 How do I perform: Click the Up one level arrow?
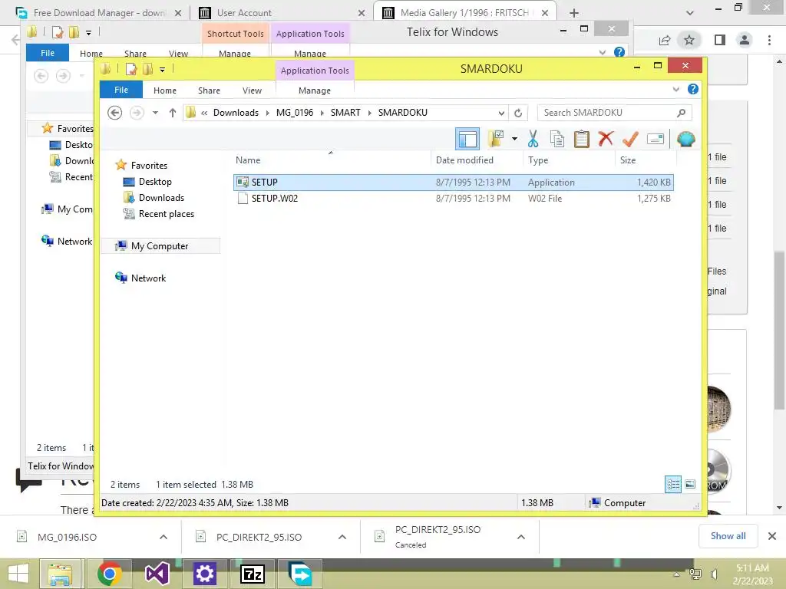pyautogui.click(x=173, y=113)
